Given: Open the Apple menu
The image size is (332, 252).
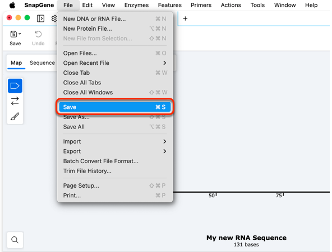Looking at the screenshot, I should click(12, 5).
